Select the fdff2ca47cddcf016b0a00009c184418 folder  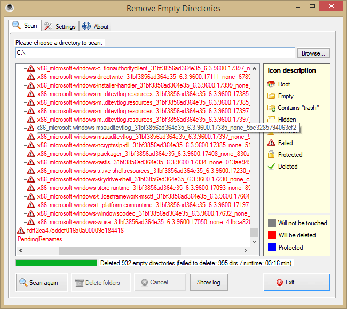pyautogui.click(x=75, y=231)
